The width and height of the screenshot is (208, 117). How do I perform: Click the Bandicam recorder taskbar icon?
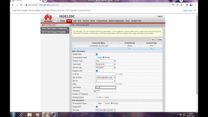(54, 114)
